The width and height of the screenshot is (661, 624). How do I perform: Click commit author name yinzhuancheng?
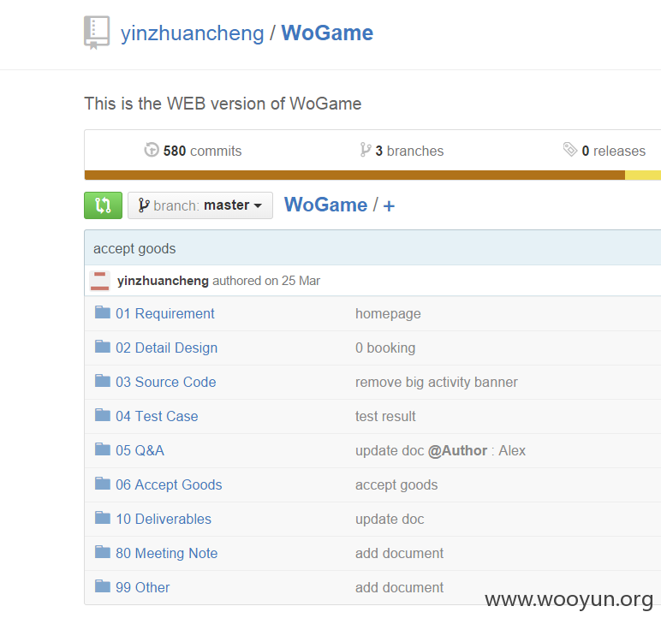point(163,281)
